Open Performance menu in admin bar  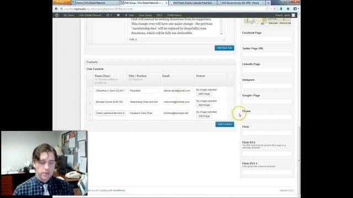[174, 15]
